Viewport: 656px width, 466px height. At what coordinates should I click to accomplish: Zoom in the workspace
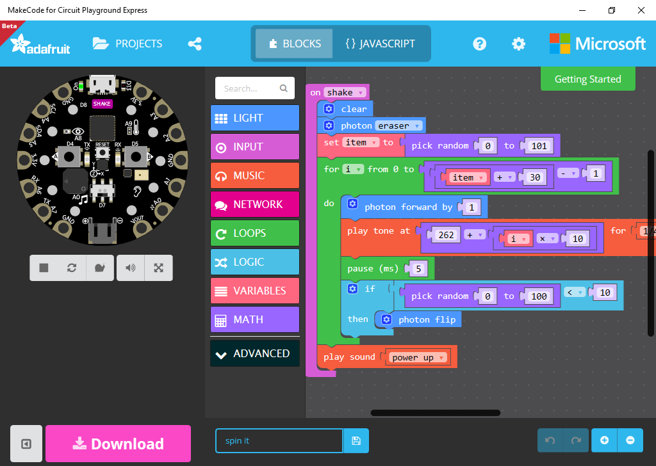(x=604, y=440)
